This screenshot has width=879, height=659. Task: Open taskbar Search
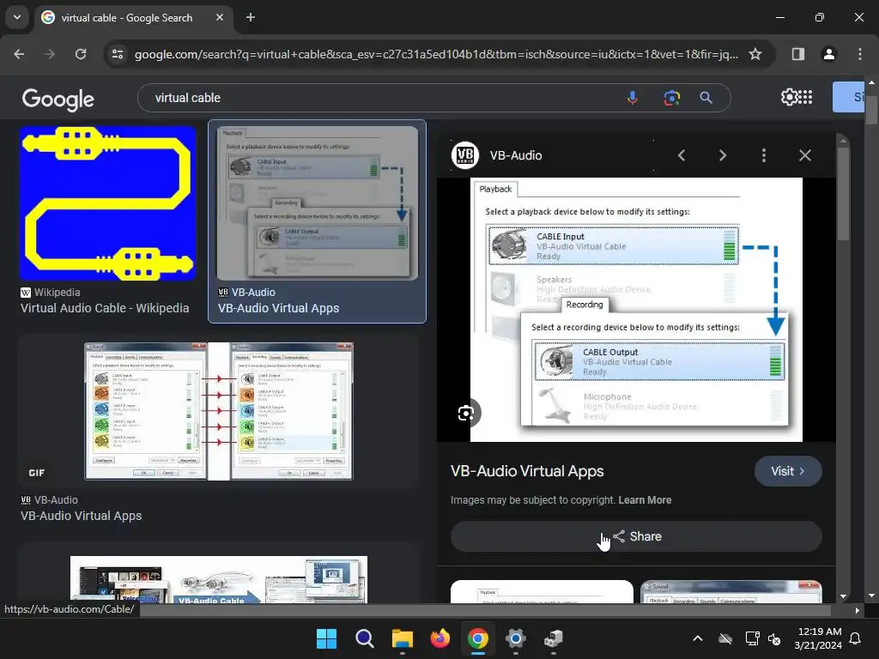point(364,638)
